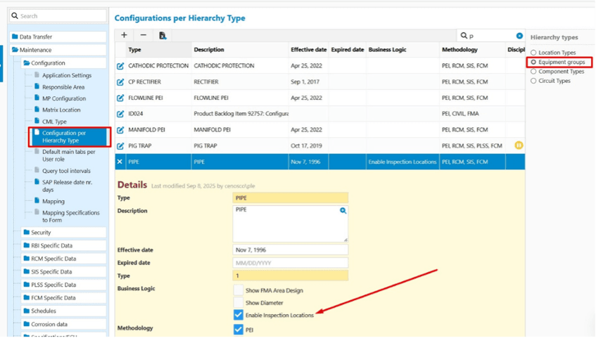Select Component Types radio option
Viewport: 596px width, 338px height.
533,72
